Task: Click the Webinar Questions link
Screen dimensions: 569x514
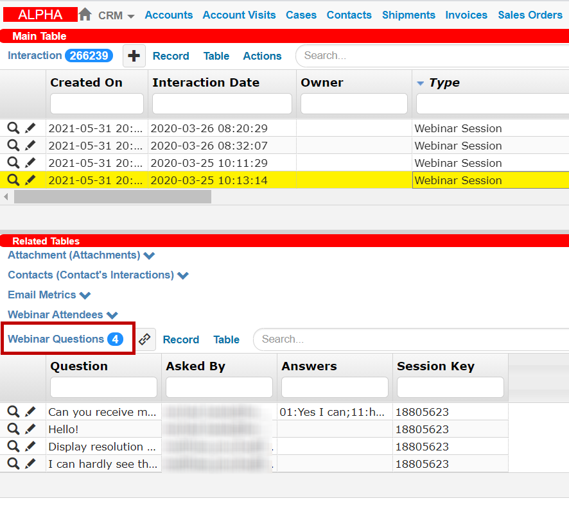Action: tap(56, 339)
